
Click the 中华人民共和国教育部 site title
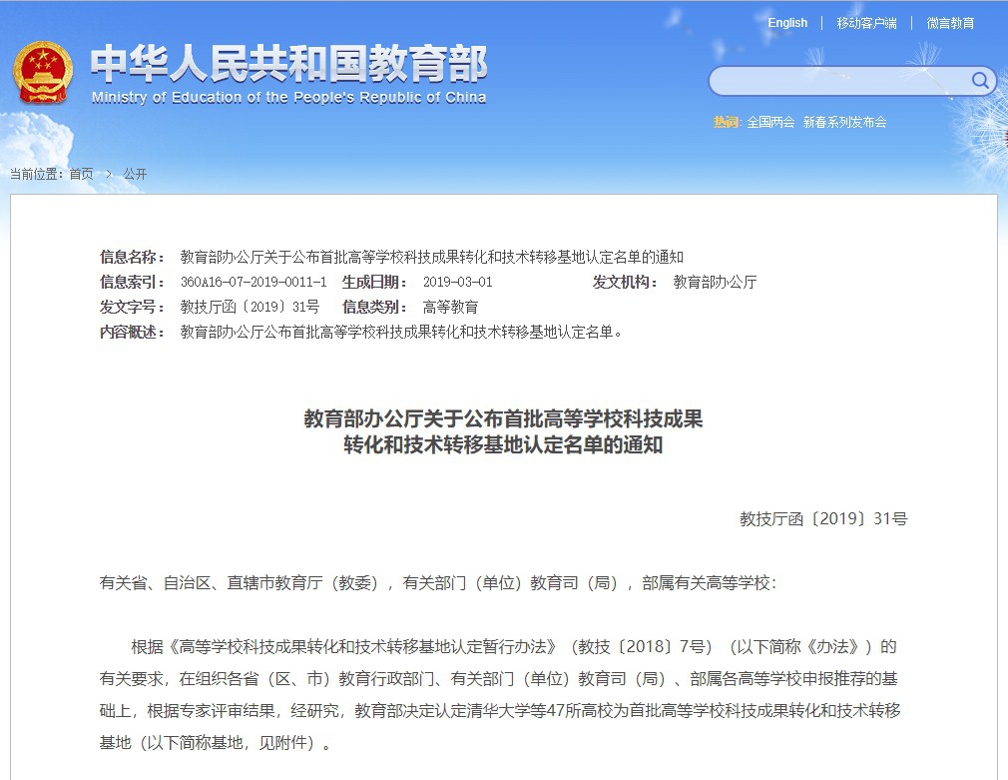point(288,64)
